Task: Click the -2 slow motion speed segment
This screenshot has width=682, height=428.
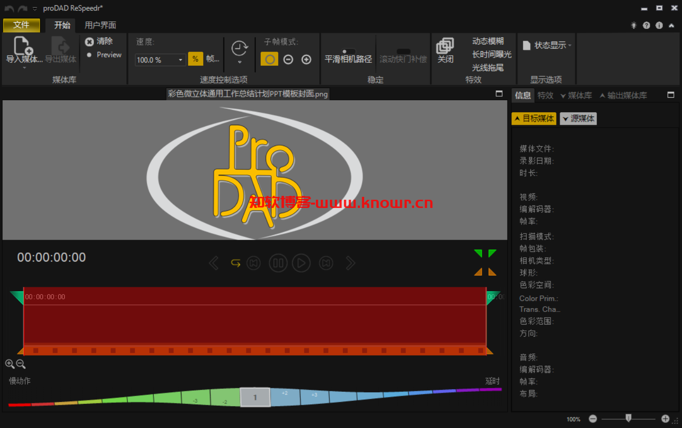Action: click(225, 397)
